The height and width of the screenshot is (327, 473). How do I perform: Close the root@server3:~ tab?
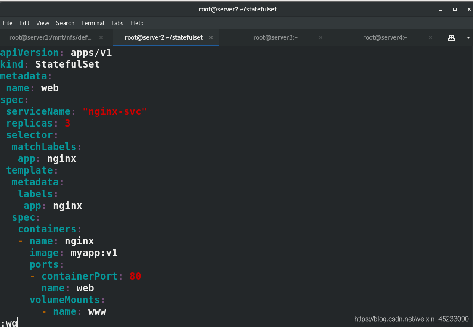pos(321,37)
